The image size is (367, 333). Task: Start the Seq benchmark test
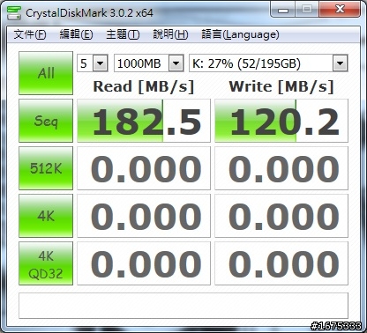pyautogui.click(x=46, y=121)
